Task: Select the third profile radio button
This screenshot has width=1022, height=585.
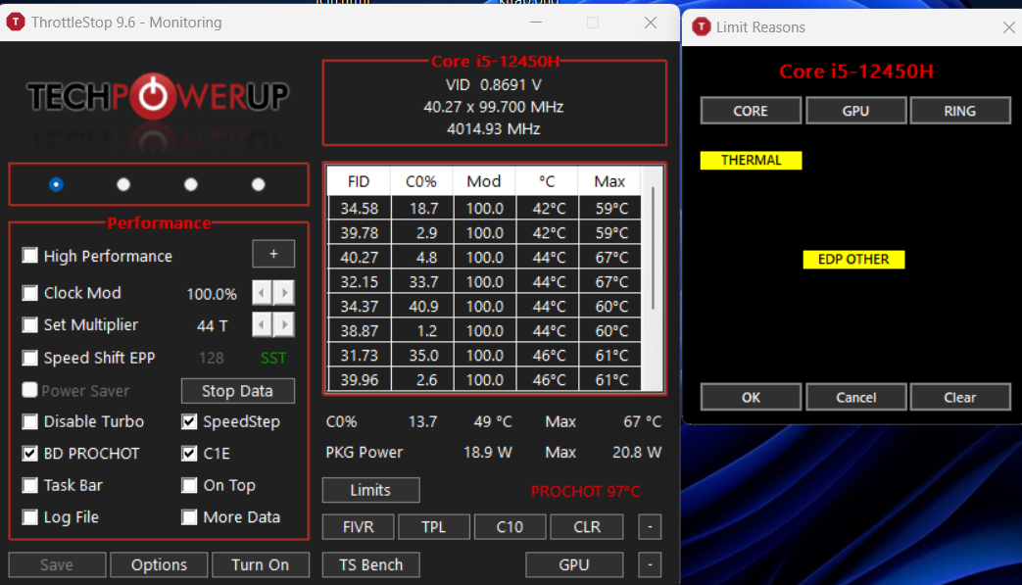Action: coord(190,184)
